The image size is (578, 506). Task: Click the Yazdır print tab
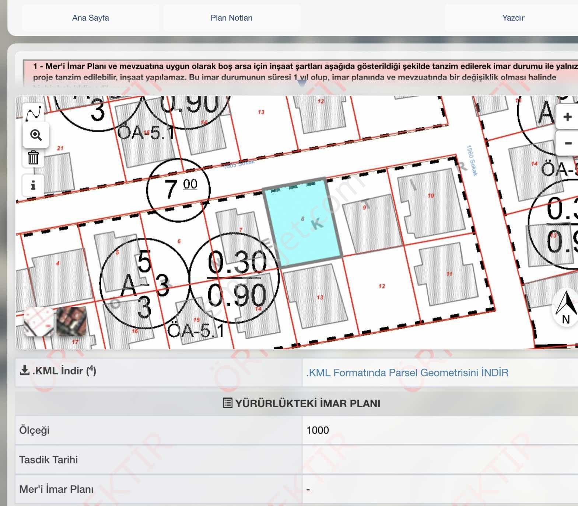click(513, 18)
